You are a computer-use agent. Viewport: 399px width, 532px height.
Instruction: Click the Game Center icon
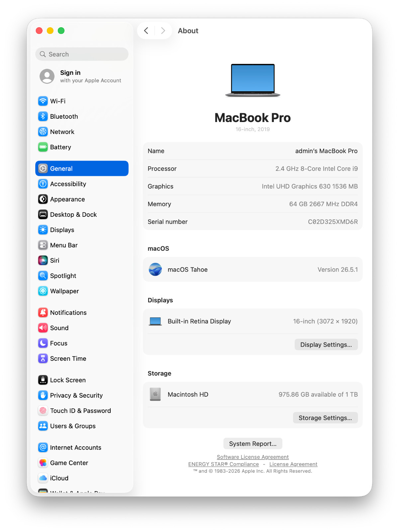[x=43, y=463]
